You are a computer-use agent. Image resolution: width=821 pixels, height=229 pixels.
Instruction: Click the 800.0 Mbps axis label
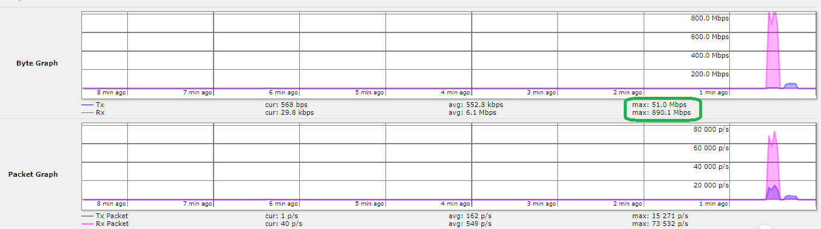pos(709,19)
